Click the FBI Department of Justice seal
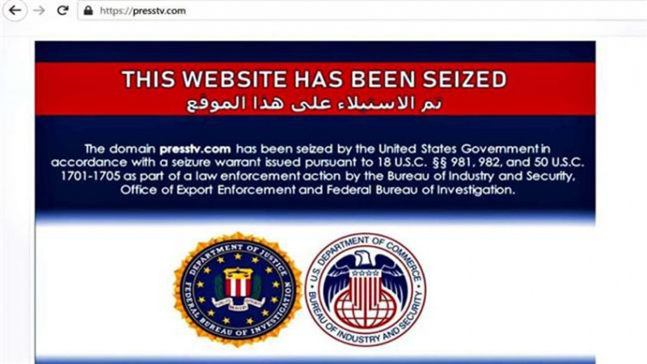Screen dimensions: 647x364 (x=237, y=289)
